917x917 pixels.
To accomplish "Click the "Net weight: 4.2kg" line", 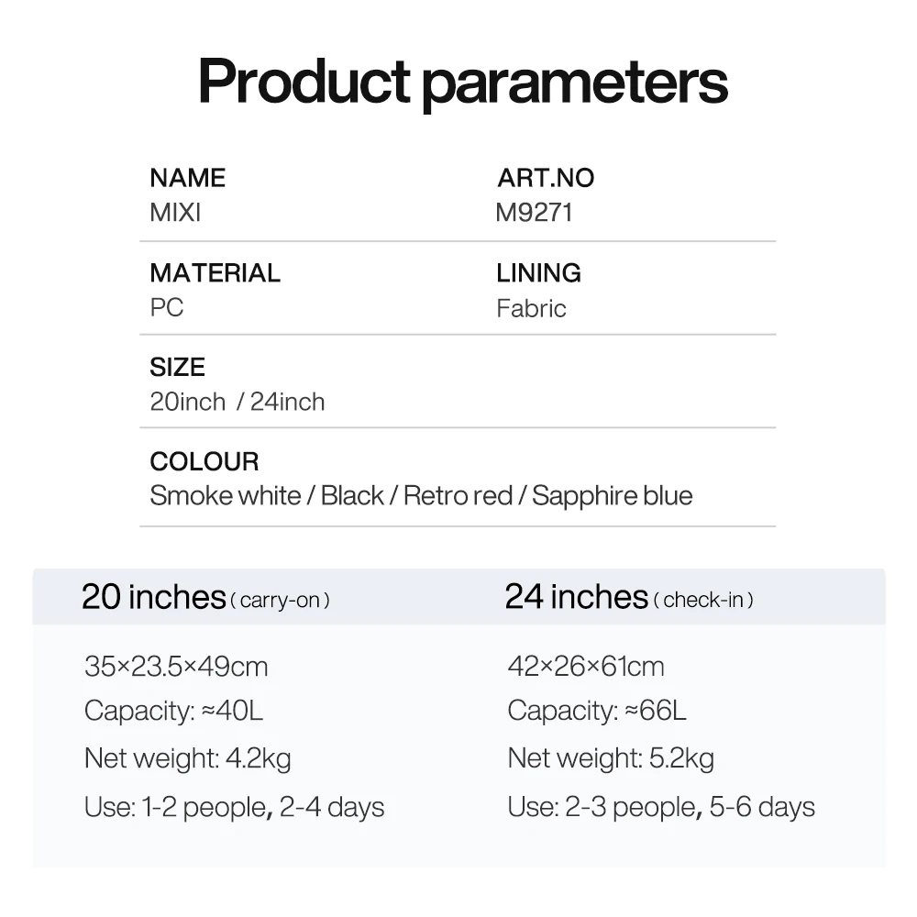I will 187,758.
